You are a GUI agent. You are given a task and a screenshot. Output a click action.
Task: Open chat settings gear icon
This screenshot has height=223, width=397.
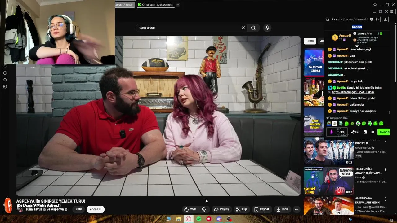coord(372,132)
